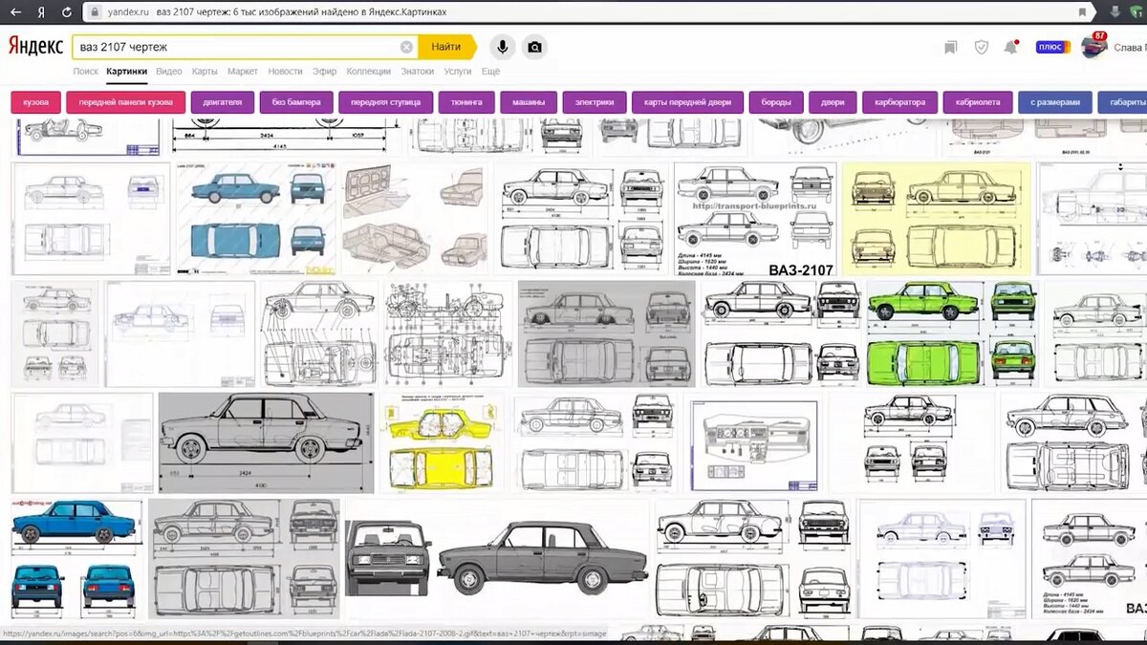This screenshot has width=1147, height=645.
Task: Apply the 'кузова' filter chip
Action: [x=36, y=102]
